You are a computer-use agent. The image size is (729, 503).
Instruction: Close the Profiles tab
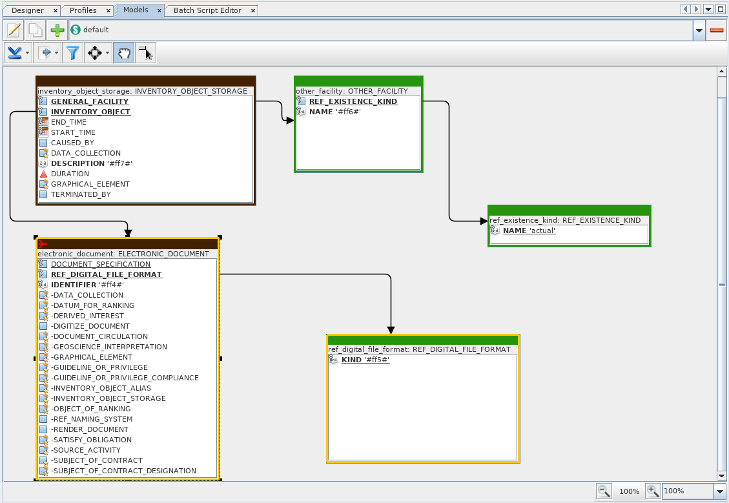tap(108, 10)
